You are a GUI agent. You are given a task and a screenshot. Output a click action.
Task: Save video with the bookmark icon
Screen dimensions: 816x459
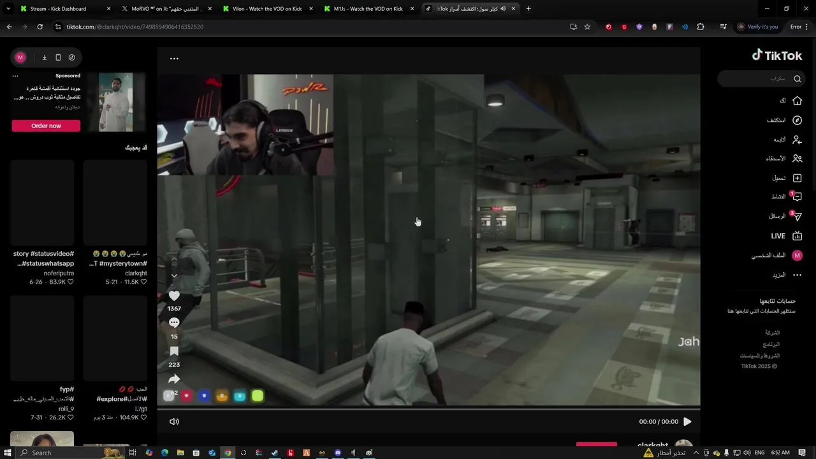point(174,351)
